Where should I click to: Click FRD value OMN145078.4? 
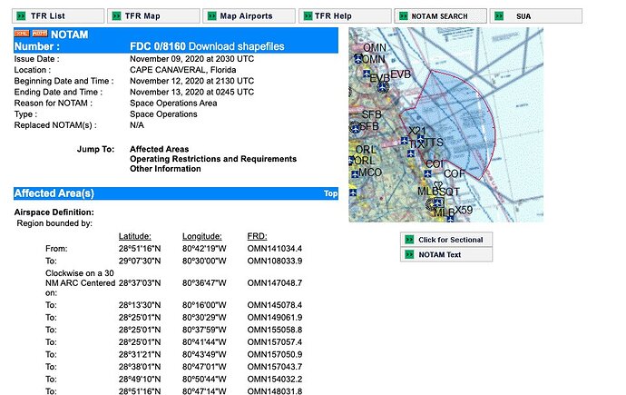point(275,305)
